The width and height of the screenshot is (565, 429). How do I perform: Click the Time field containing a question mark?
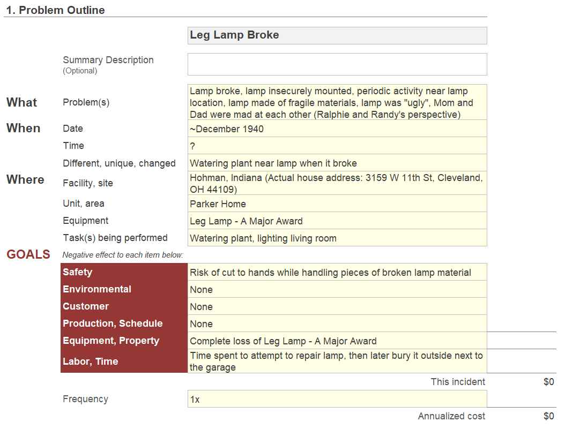337,146
